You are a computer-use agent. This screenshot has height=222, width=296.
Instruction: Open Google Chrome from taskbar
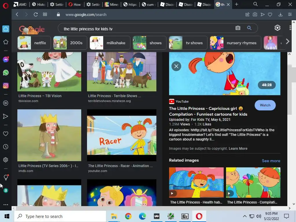tap(128, 216)
